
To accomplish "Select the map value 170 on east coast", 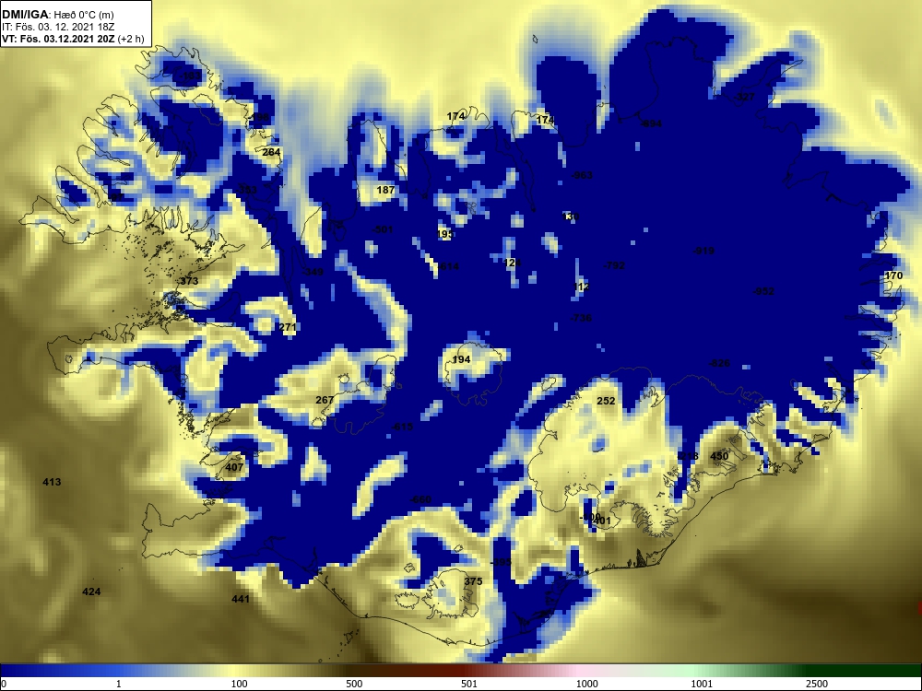I will tap(893, 275).
